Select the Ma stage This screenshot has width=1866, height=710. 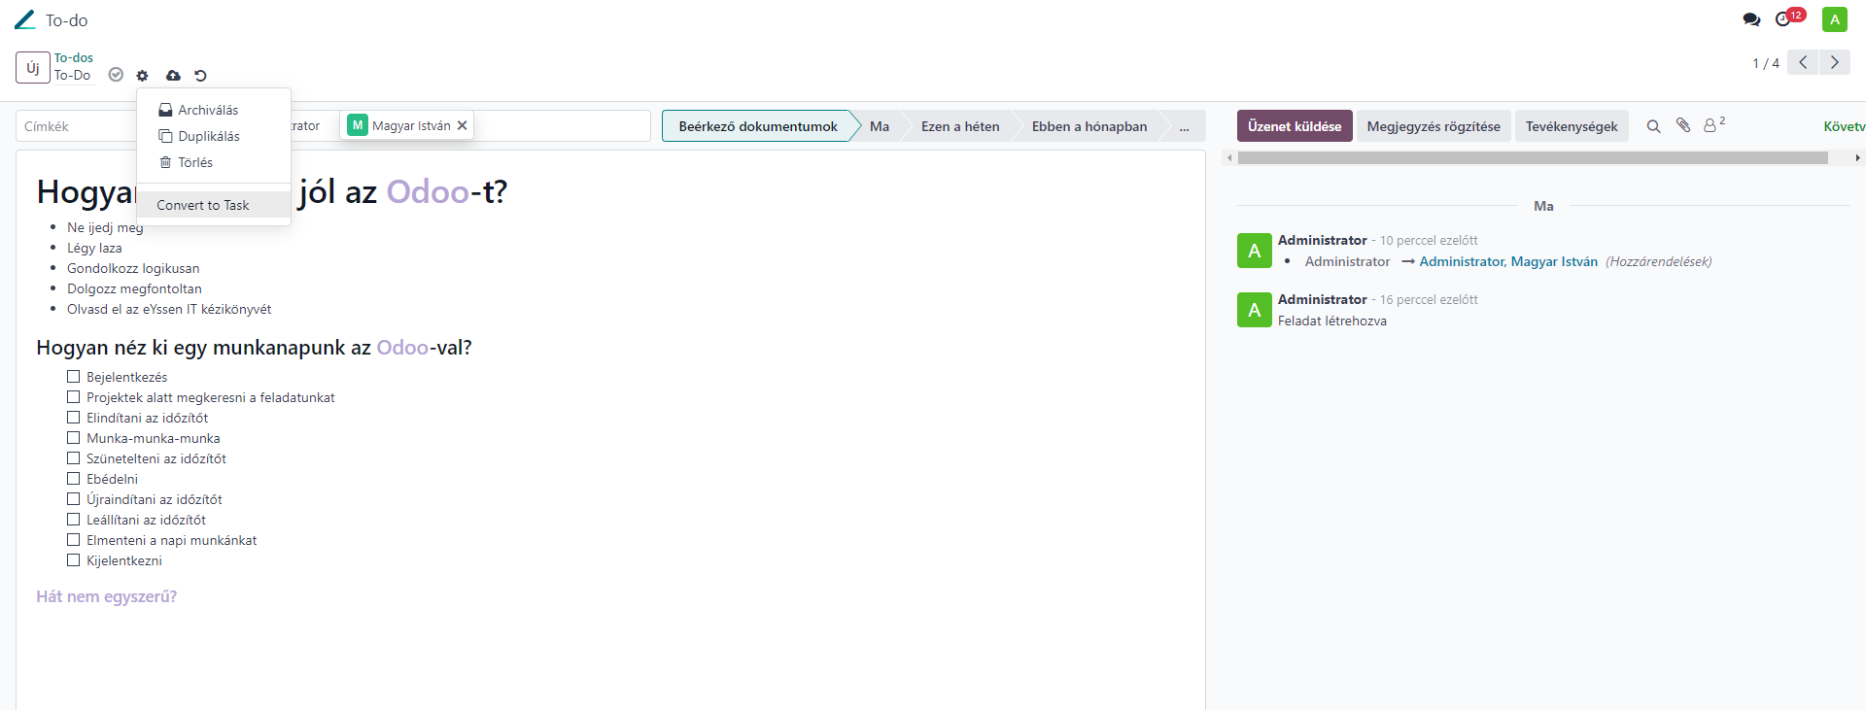pos(880,126)
